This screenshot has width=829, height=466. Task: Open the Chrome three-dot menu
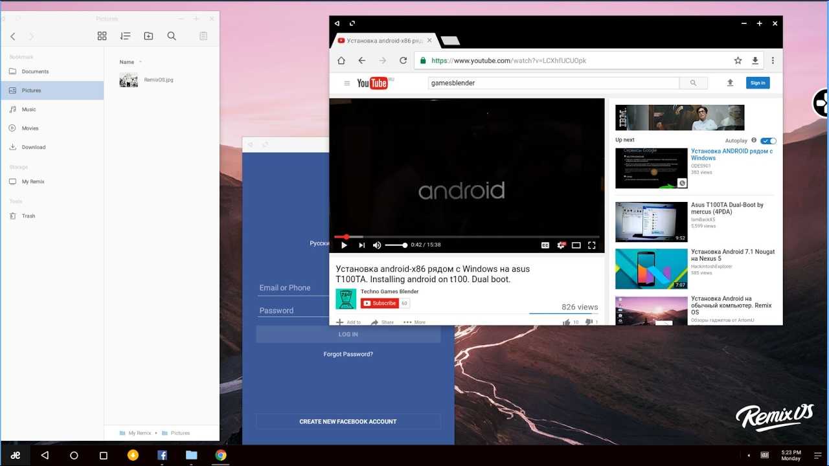point(773,61)
